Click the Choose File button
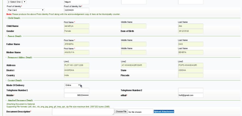 (x=121, y=112)
